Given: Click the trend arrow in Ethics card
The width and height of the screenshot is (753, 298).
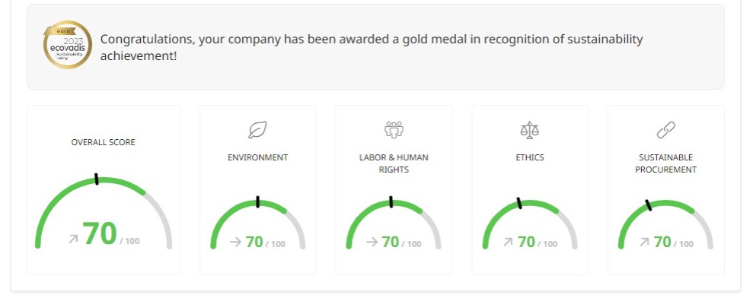Looking at the screenshot, I should coord(508,243).
